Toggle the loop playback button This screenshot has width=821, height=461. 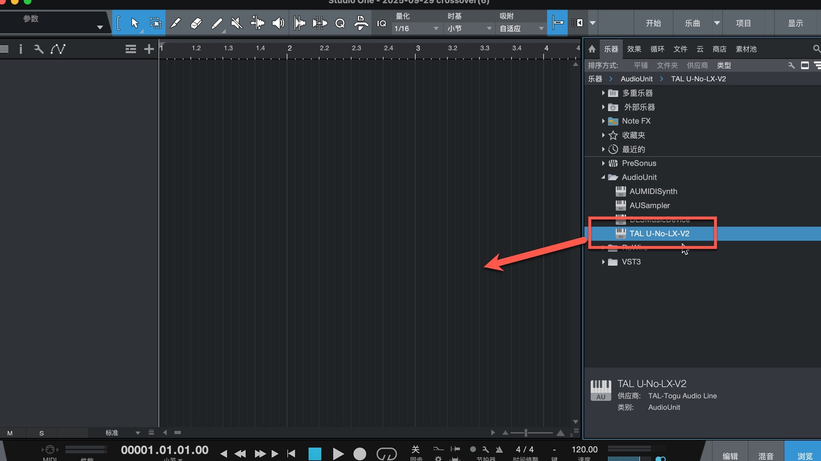[x=386, y=453]
